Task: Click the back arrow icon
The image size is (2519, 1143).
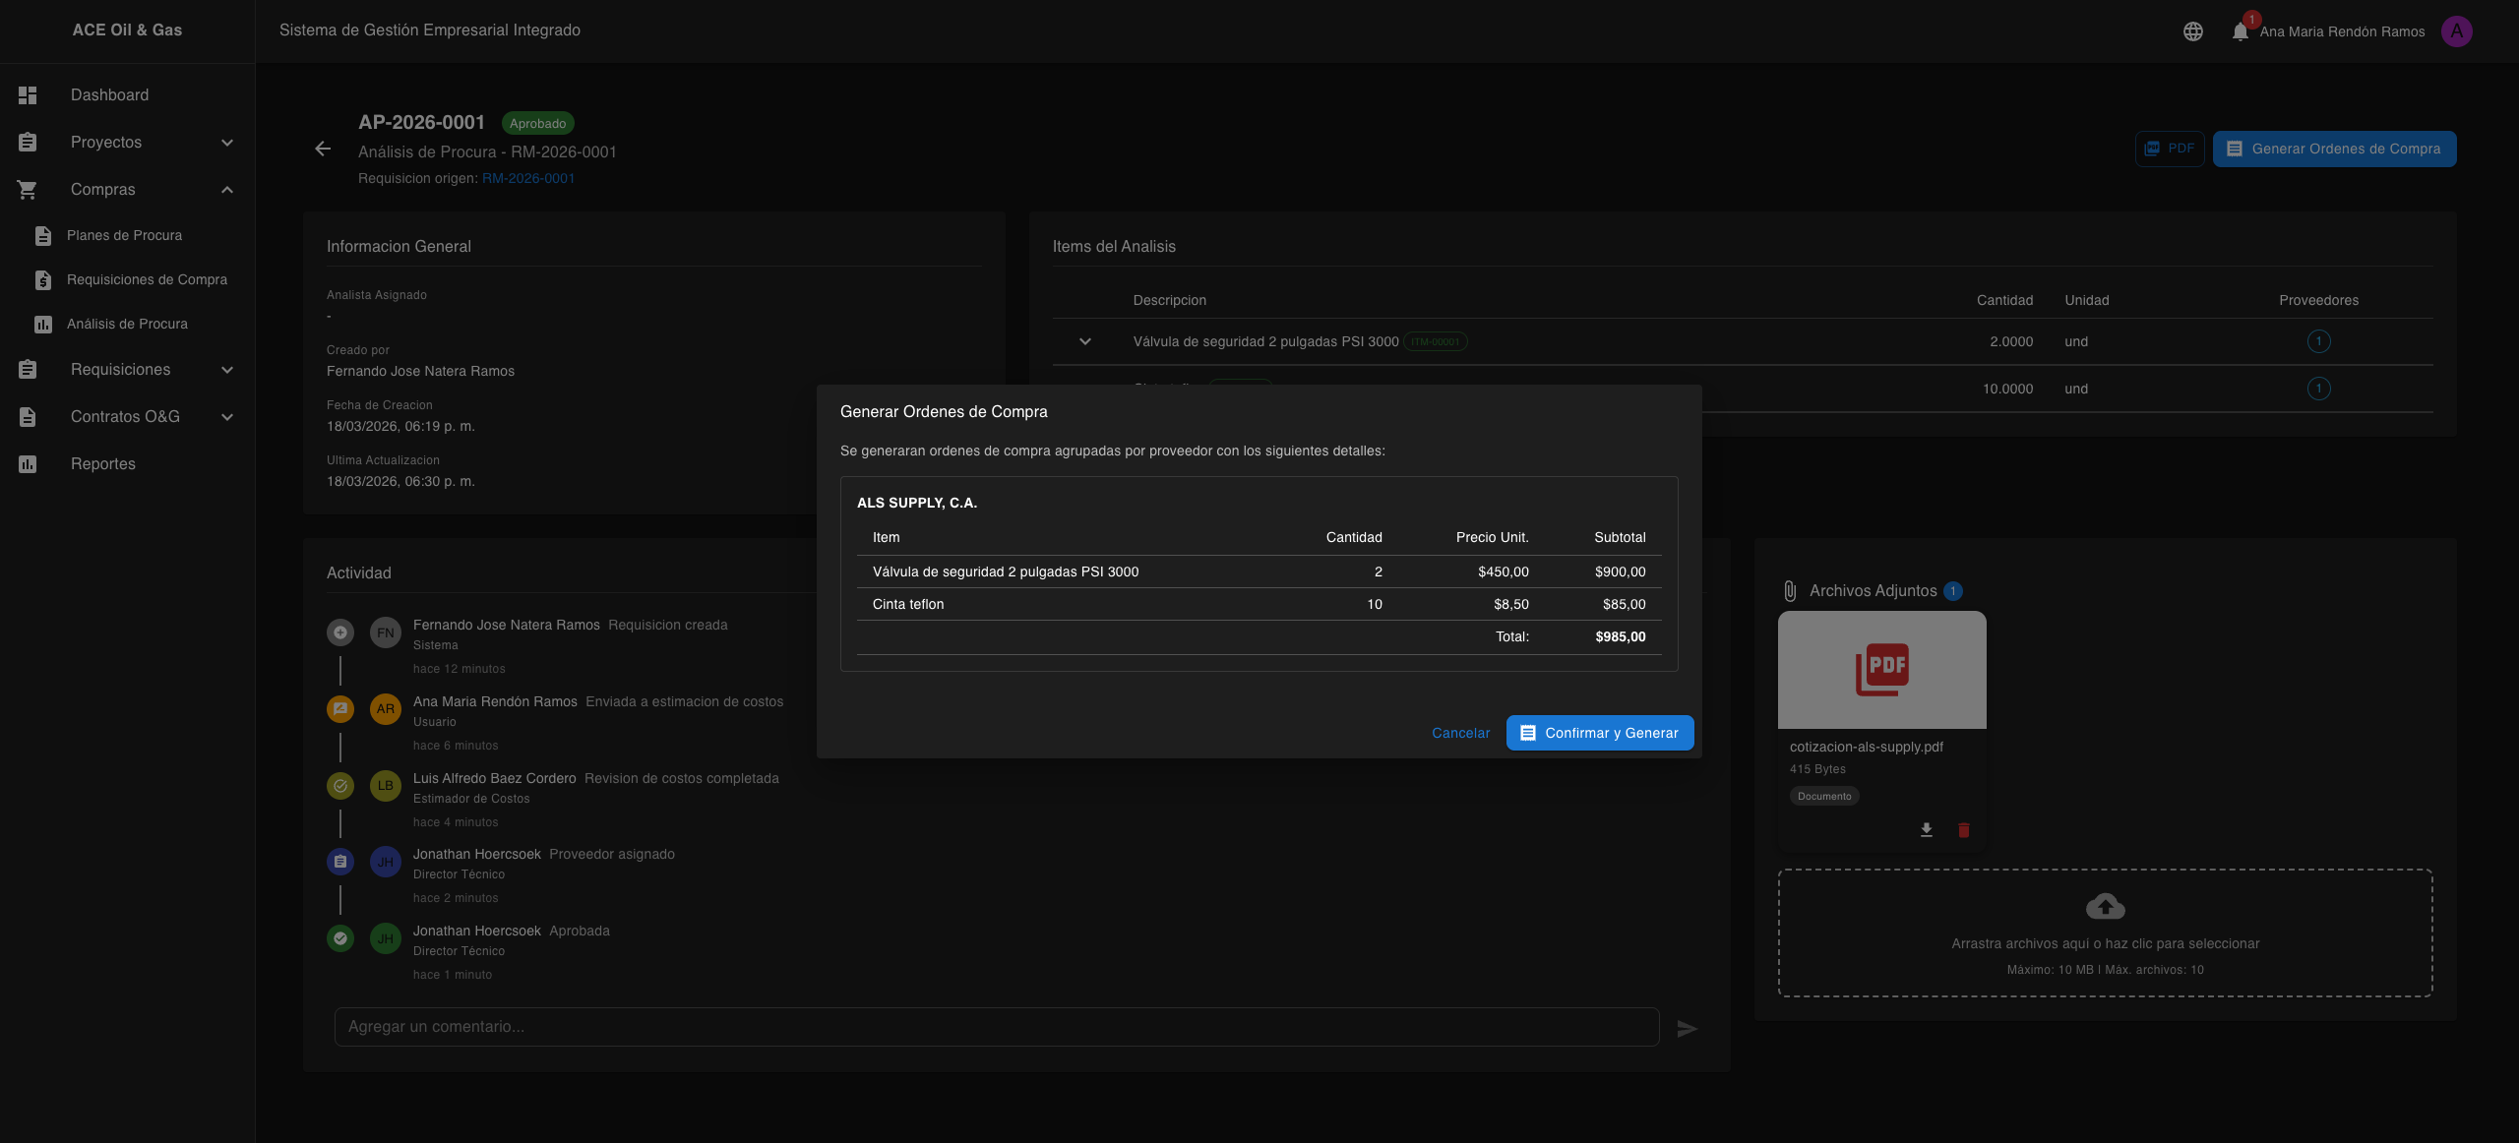Action: click(x=323, y=149)
